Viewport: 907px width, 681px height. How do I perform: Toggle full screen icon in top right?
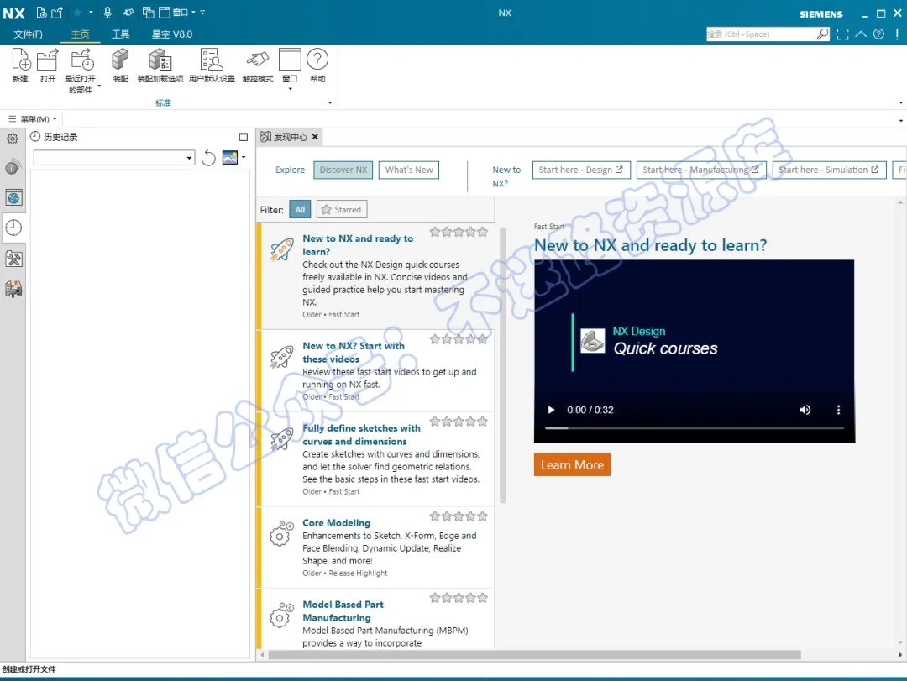(x=843, y=34)
